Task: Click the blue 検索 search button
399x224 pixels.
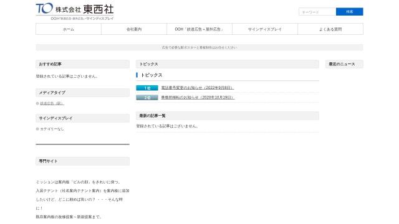Action: point(349,12)
